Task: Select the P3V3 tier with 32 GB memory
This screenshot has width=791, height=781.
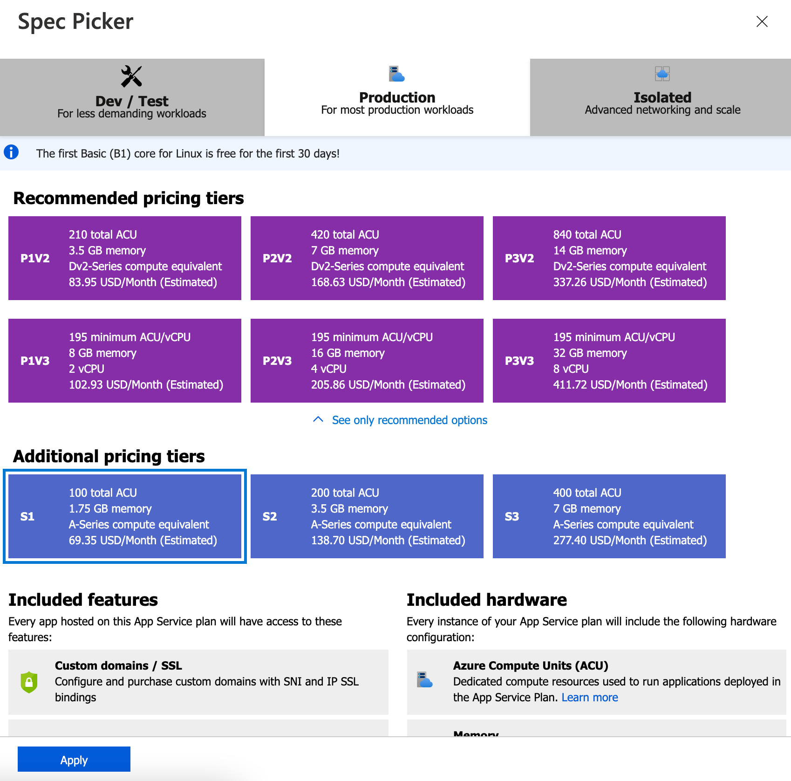Action: click(x=609, y=361)
